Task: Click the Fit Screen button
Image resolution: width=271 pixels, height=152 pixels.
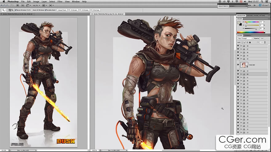Action: click(x=74, y=10)
